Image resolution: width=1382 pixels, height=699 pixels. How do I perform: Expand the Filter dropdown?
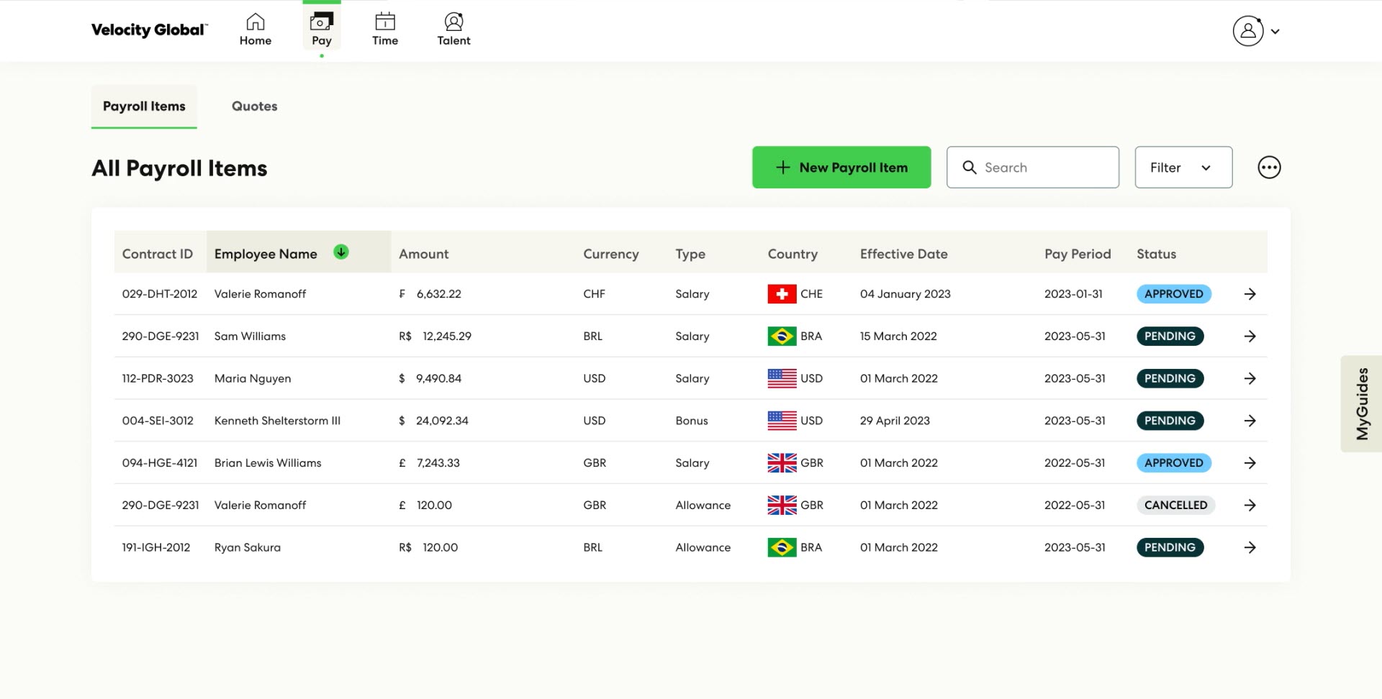coord(1183,168)
